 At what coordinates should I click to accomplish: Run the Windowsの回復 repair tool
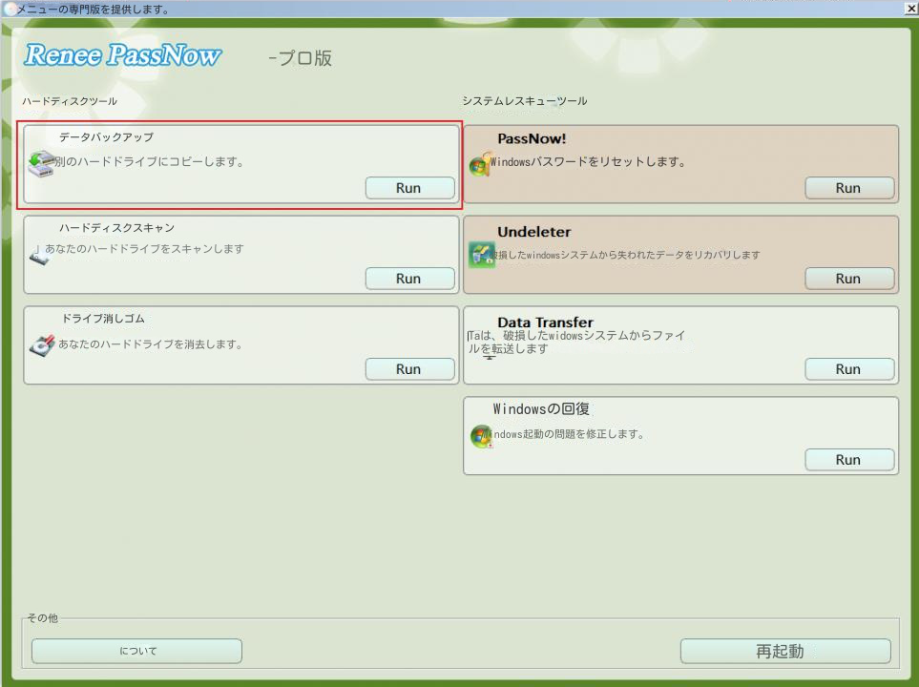point(847,459)
